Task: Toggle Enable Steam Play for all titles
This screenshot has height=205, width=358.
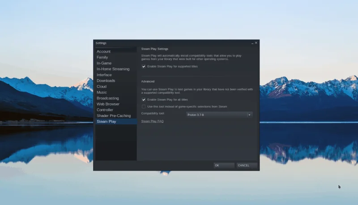Action: 144,100
